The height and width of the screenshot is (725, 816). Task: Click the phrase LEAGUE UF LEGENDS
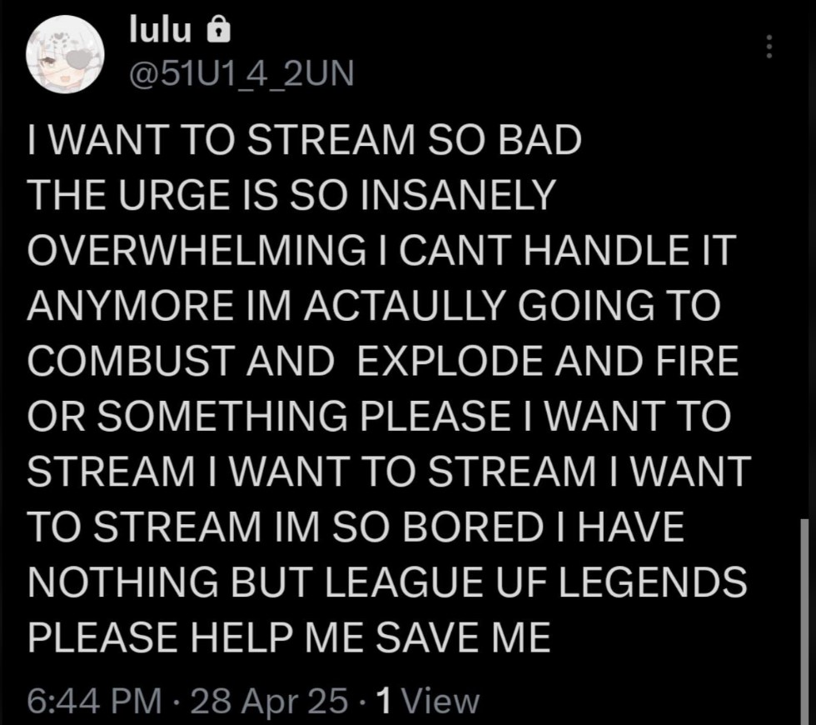click(536, 582)
